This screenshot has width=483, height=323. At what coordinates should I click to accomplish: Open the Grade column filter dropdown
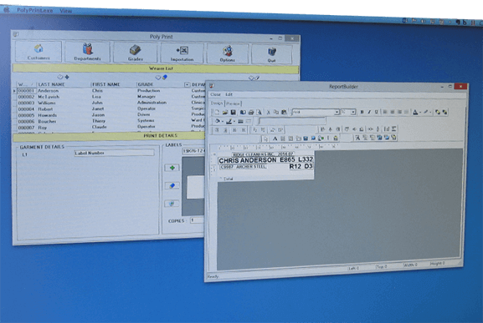tap(187, 84)
